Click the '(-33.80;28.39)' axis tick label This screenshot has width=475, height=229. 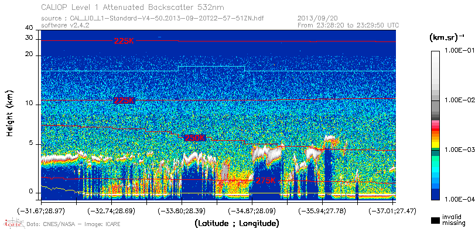point(182,210)
